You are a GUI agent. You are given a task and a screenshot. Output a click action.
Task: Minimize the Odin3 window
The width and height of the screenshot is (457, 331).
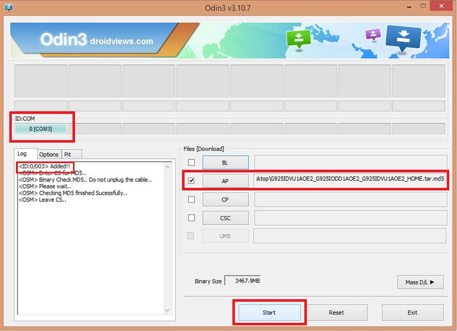409,6
